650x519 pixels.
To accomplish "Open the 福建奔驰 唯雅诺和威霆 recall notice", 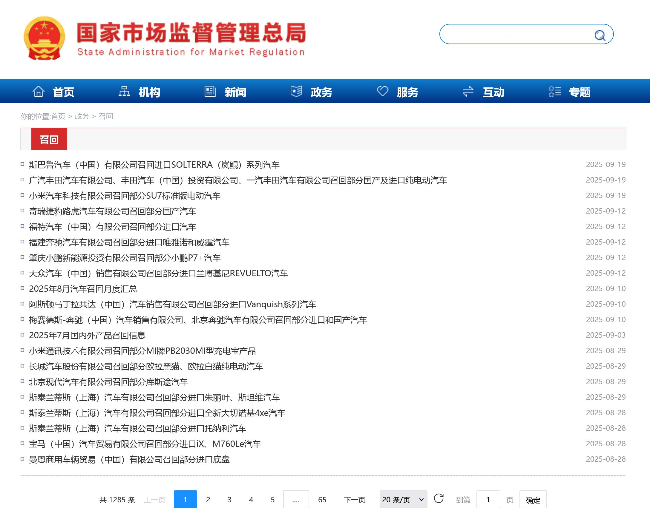I will coord(129,242).
